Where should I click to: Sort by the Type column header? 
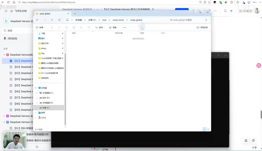[142, 33]
